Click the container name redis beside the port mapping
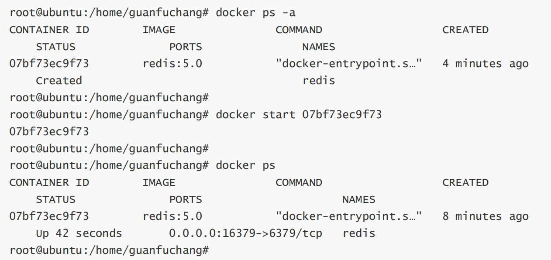 click(359, 233)
